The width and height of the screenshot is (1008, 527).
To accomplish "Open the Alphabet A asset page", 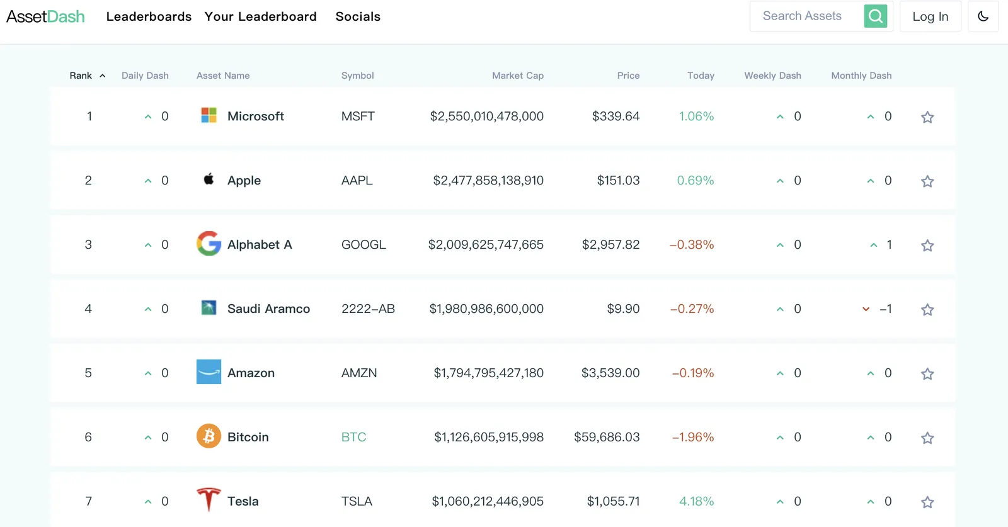I will point(260,245).
